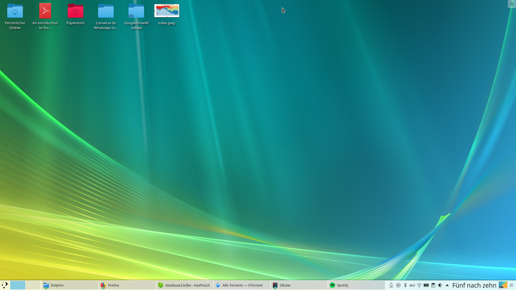The image size is (516, 290).
Task: Expand the system tray overflow arrow
Action: [x=447, y=285]
